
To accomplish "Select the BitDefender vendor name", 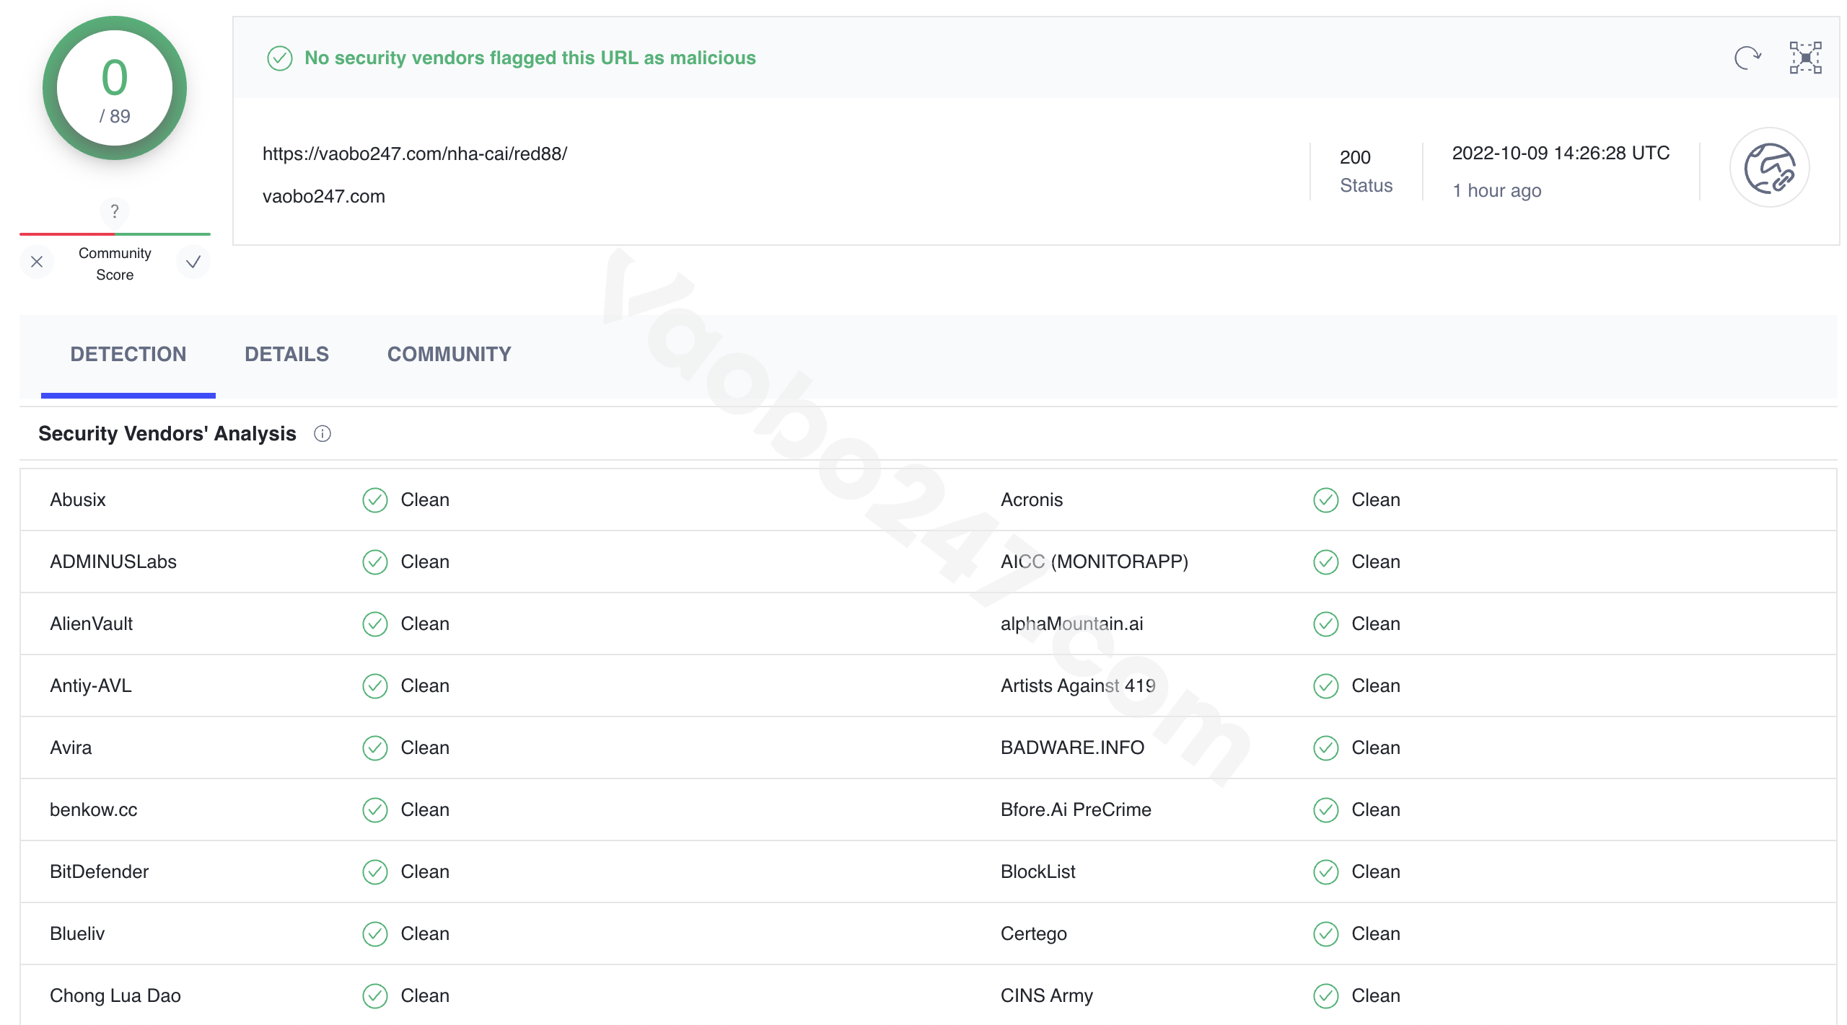I will pos(100,871).
